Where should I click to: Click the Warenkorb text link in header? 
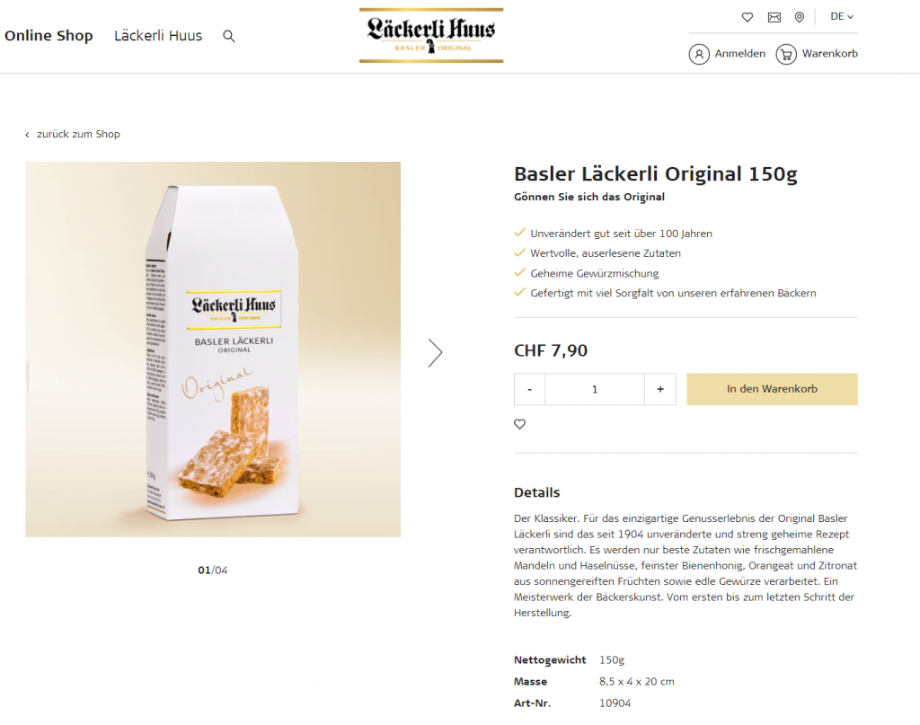point(830,54)
